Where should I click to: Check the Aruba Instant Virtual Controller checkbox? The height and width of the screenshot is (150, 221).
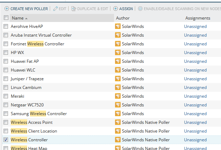(x=6, y=35)
